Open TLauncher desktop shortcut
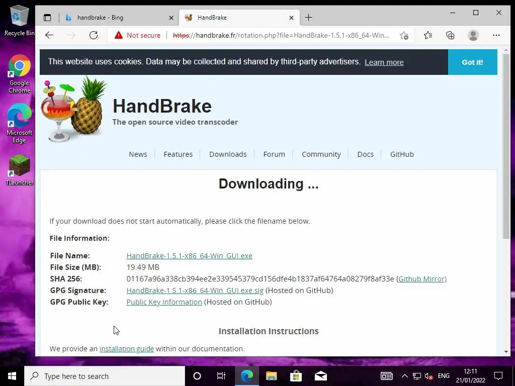 pyautogui.click(x=20, y=170)
